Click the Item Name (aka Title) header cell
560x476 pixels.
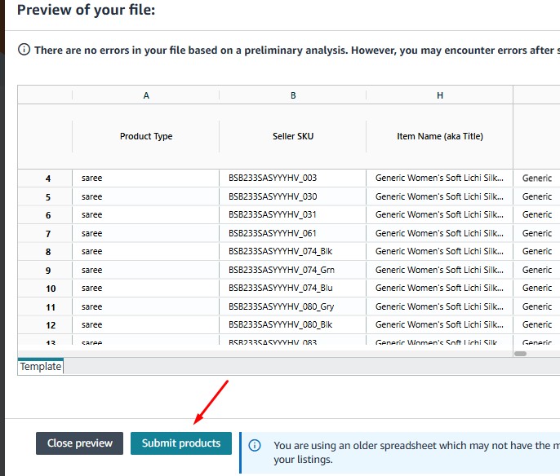439,136
